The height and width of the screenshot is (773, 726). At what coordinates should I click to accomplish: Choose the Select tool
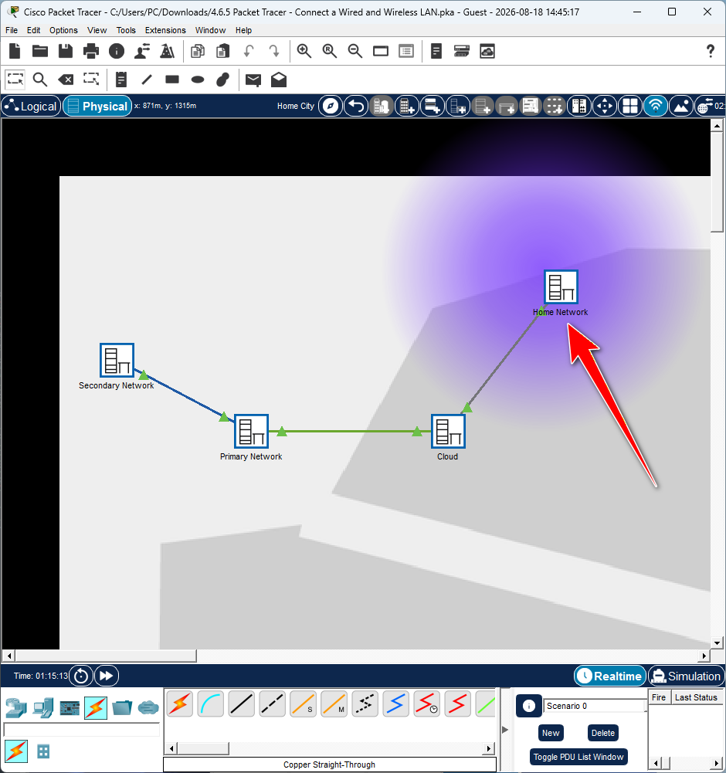coord(15,79)
